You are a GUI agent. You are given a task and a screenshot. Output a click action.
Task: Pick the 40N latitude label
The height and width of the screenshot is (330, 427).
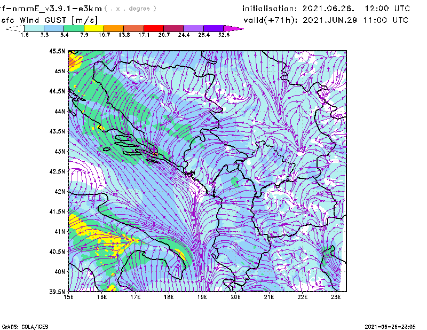(60, 272)
